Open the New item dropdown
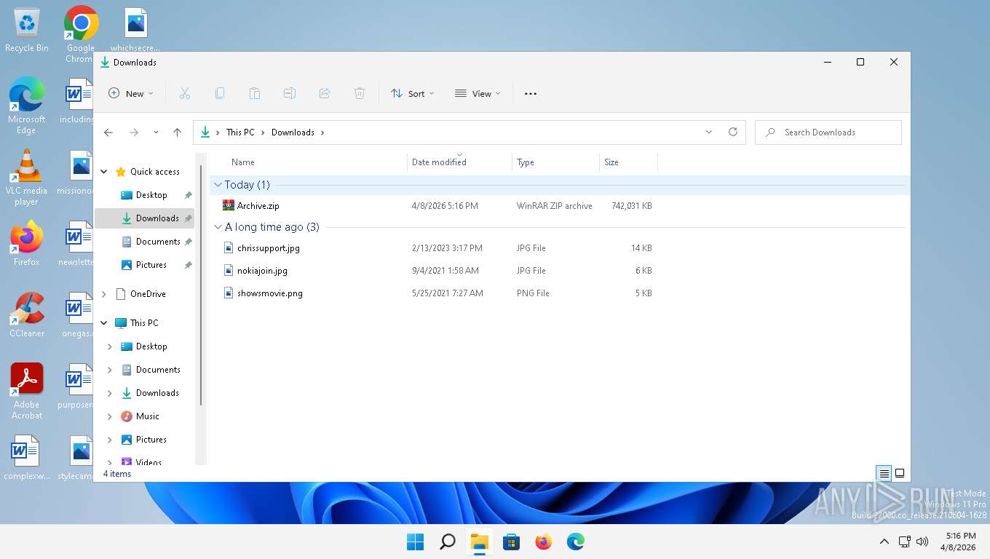This screenshot has height=559, width=990. (131, 93)
